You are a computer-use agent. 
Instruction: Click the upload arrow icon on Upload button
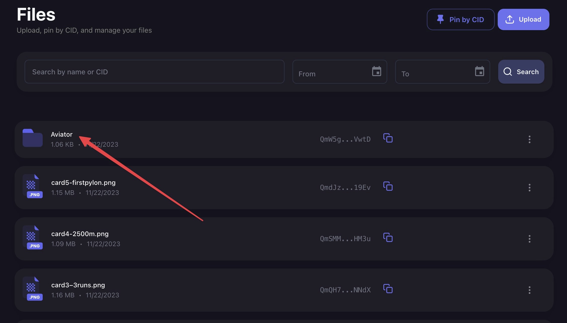click(x=510, y=19)
